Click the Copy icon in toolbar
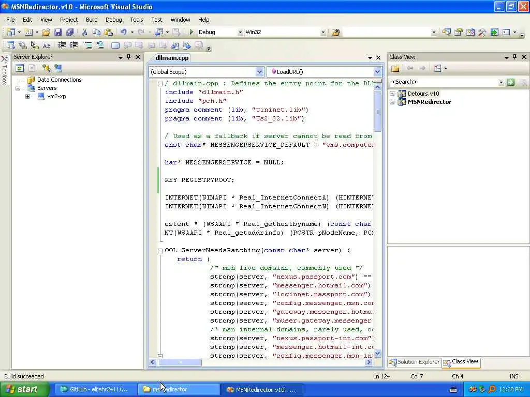 97,32
